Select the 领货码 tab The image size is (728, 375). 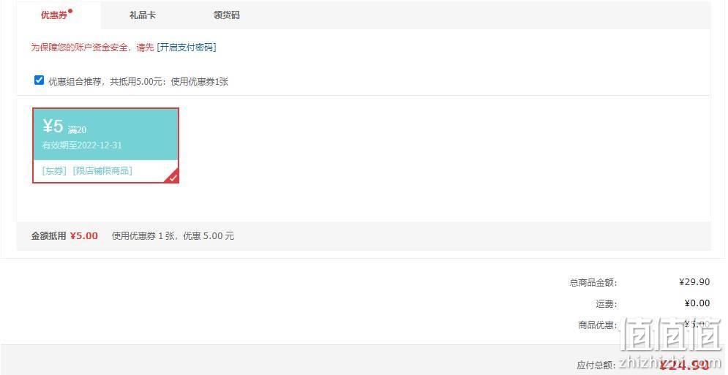(x=227, y=15)
